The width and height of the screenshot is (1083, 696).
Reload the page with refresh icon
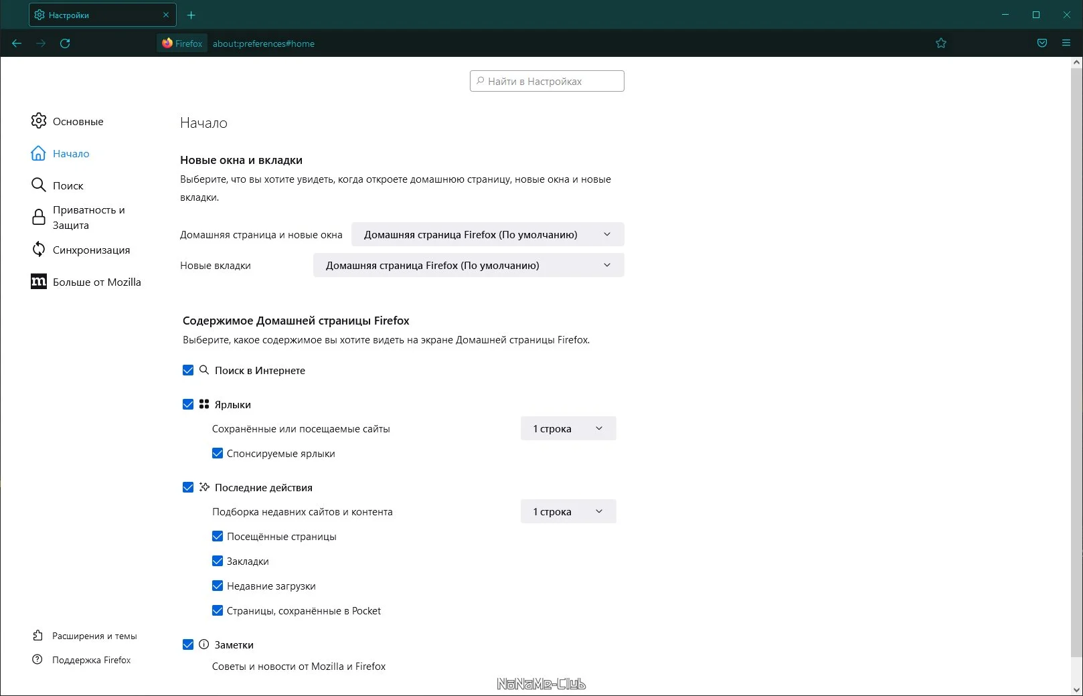(65, 43)
